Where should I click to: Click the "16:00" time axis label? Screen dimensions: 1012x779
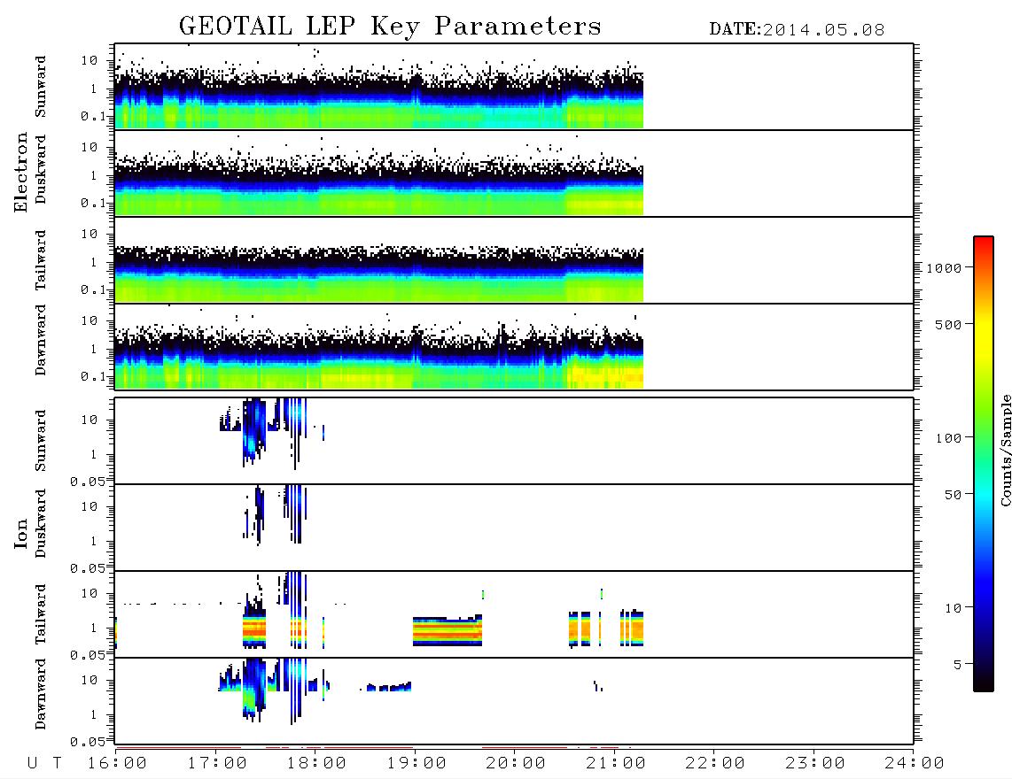tap(117, 764)
